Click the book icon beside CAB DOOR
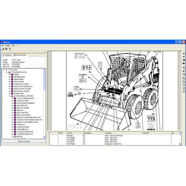 [x=15, y=125]
